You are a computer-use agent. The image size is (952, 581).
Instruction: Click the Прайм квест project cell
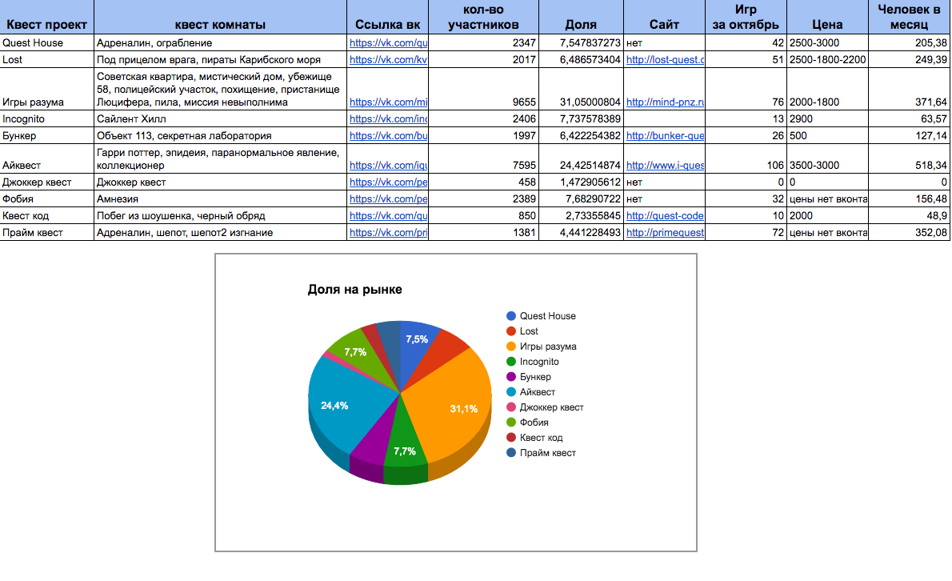point(46,233)
